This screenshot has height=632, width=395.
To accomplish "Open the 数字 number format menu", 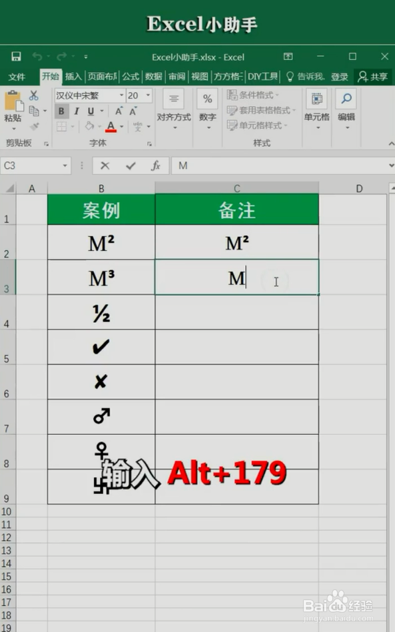I will pyautogui.click(x=208, y=109).
